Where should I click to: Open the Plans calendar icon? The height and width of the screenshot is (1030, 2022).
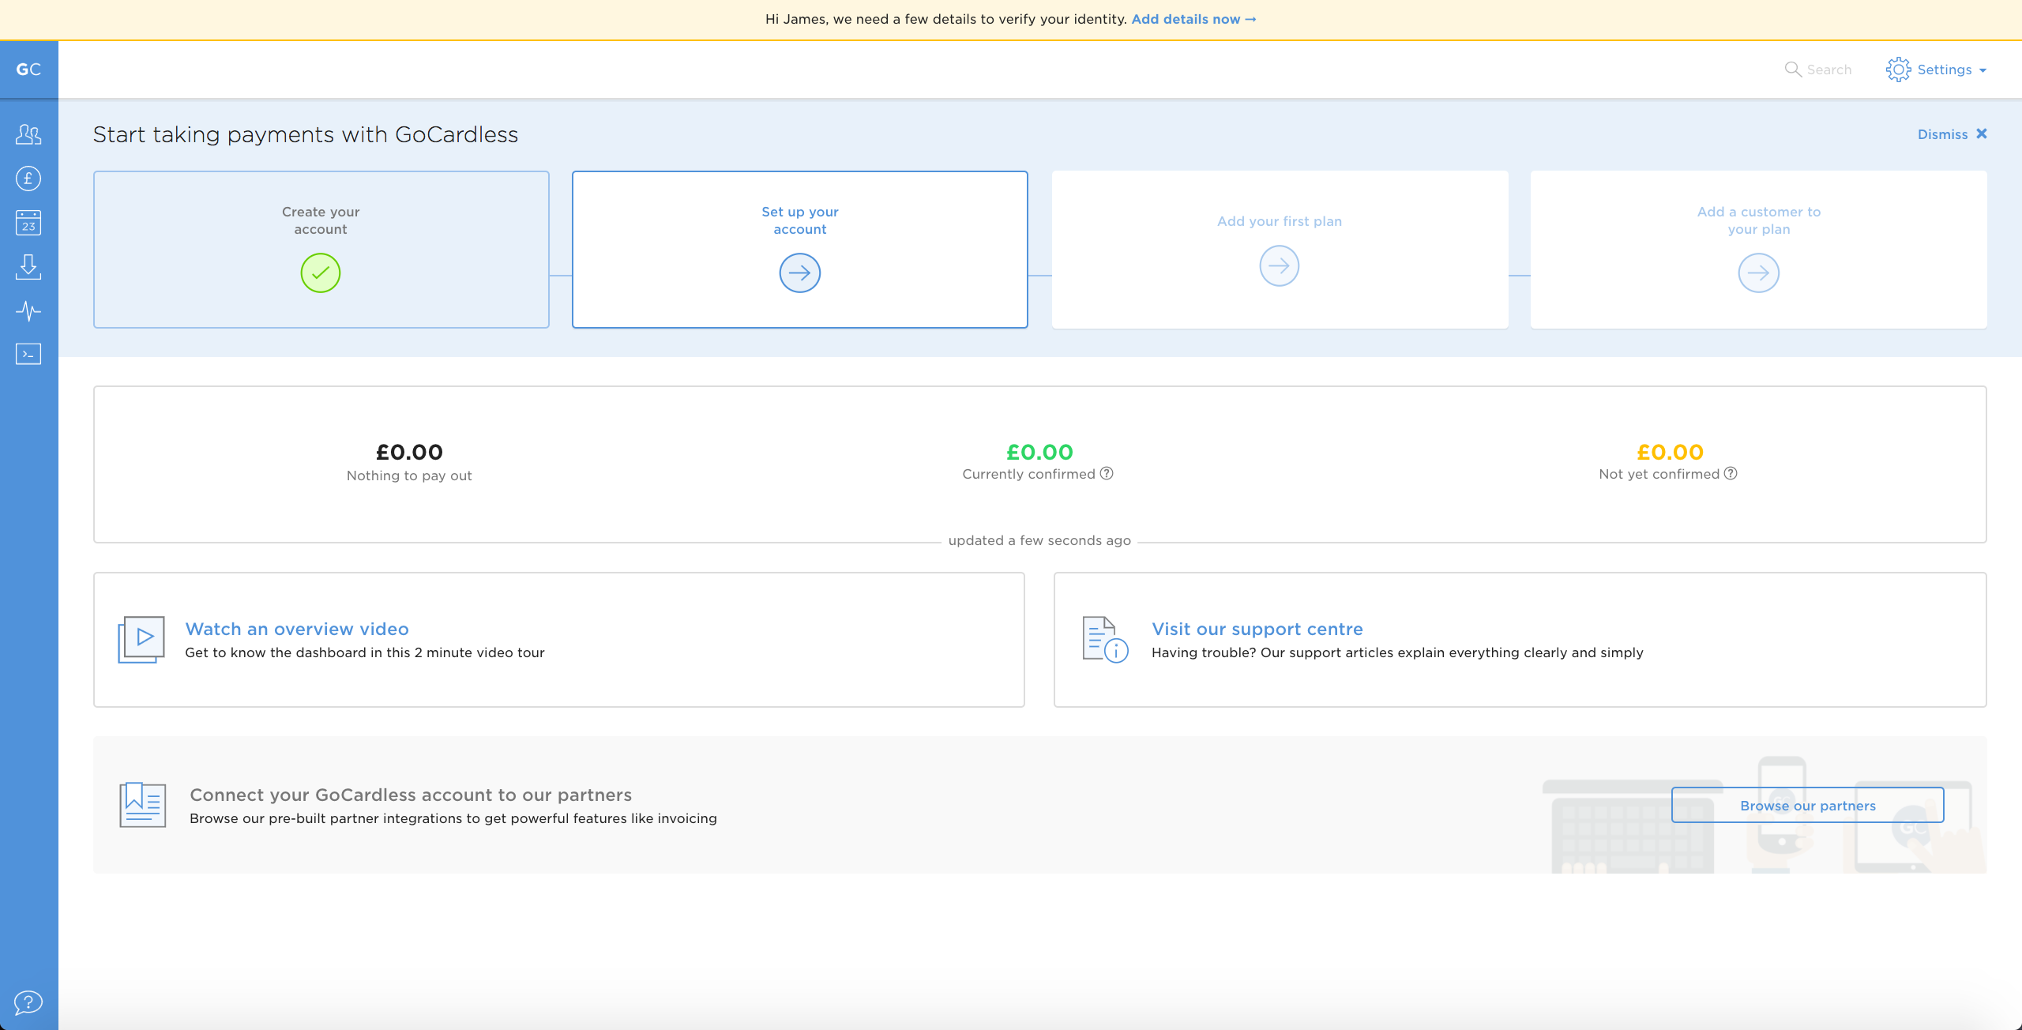click(x=28, y=223)
